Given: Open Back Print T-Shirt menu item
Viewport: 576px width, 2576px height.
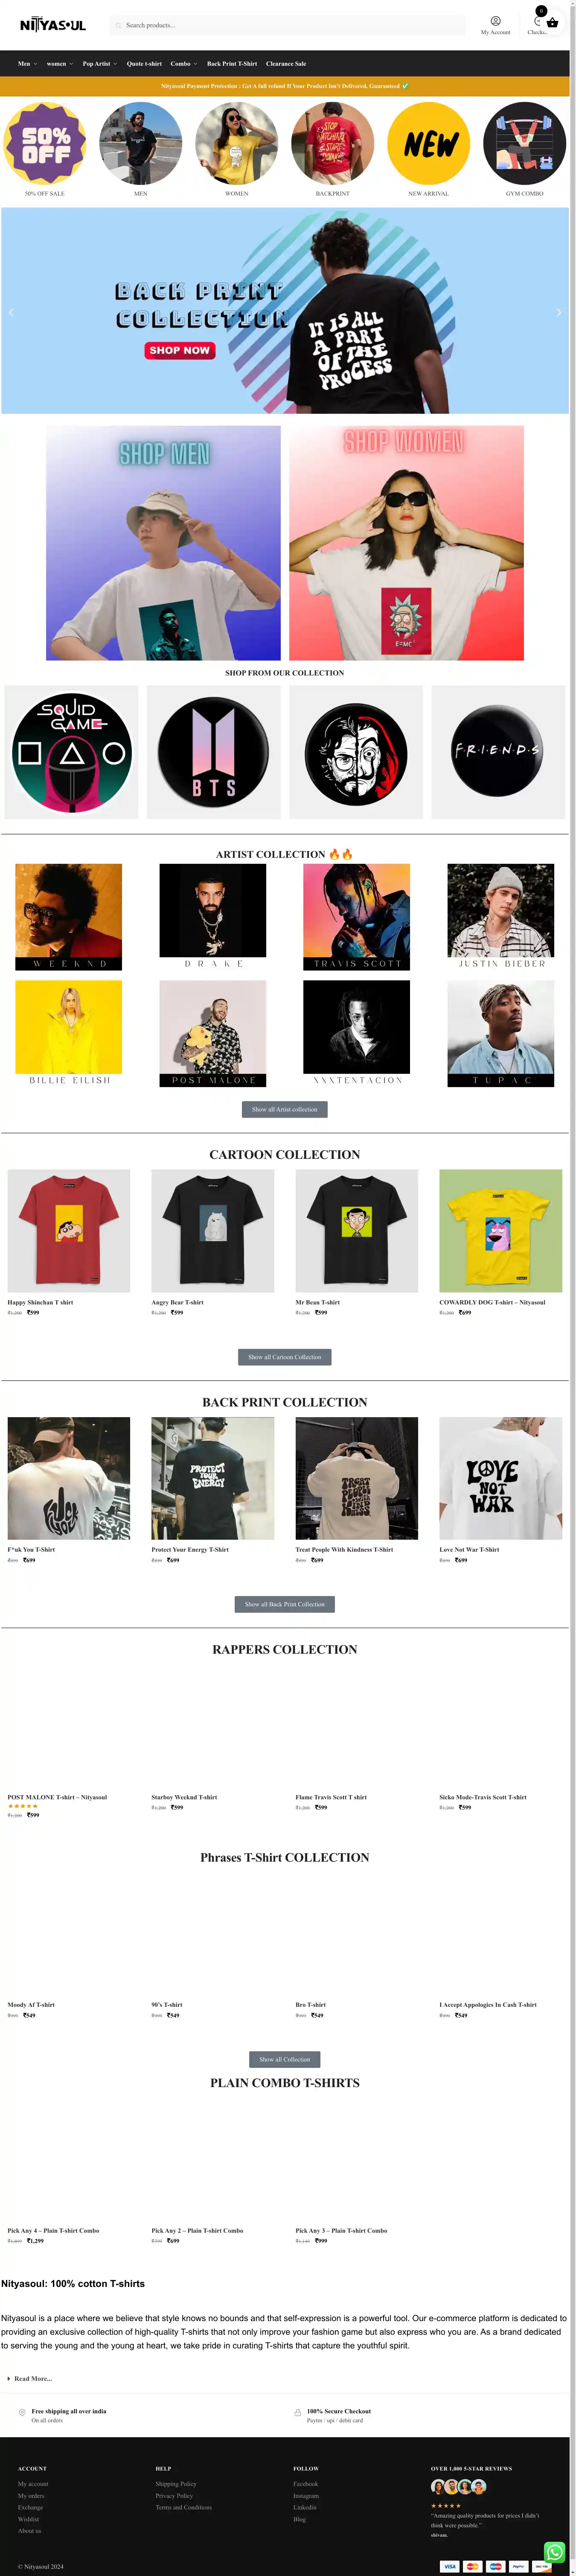Looking at the screenshot, I should 232,64.
